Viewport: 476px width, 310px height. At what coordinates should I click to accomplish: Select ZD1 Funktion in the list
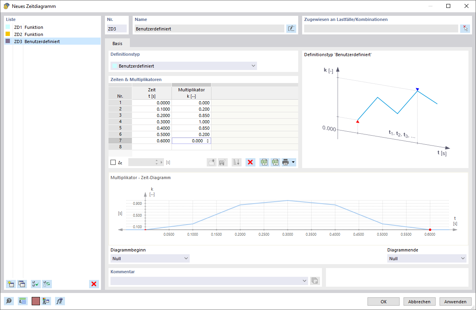point(52,27)
